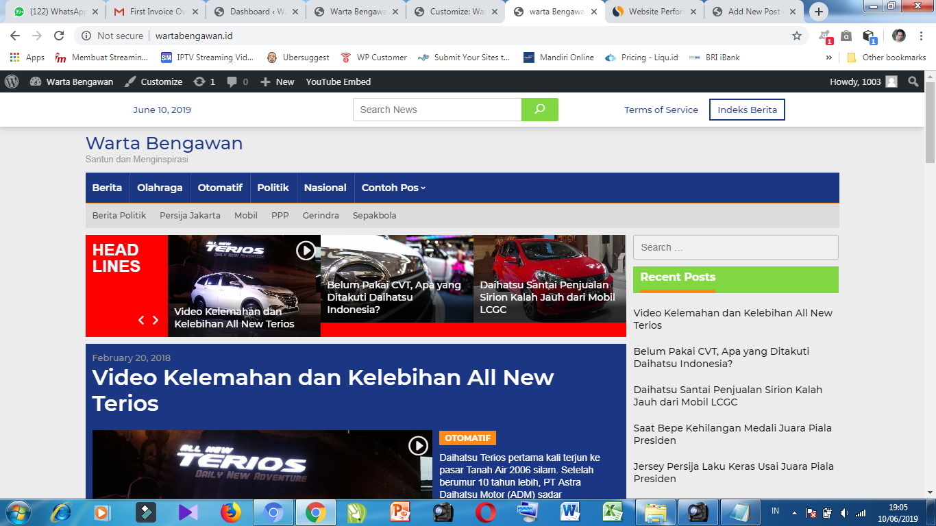936x526 pixels.
Task: Click the admin bar search magnifier icon
Action: click(x=913, y=82)
